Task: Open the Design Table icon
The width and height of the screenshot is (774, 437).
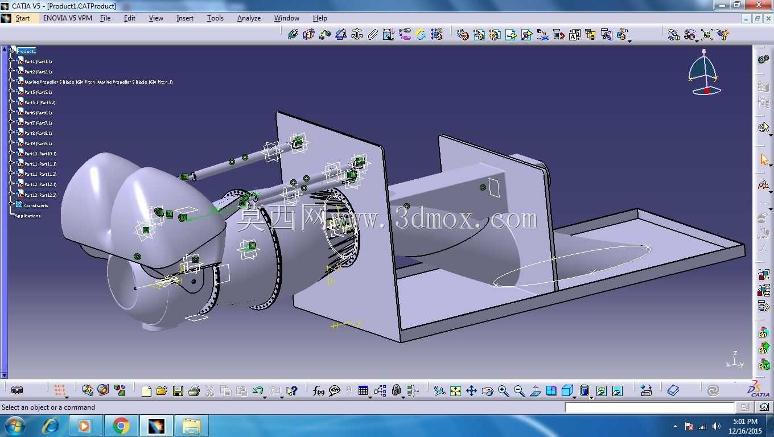Action: click(x=363, y=391)
